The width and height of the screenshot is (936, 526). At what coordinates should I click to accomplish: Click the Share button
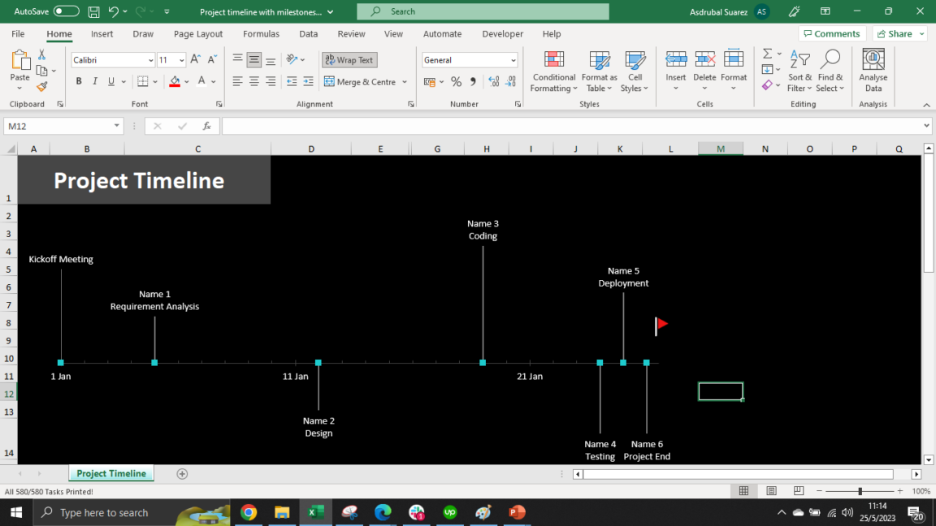coord(899,33)
